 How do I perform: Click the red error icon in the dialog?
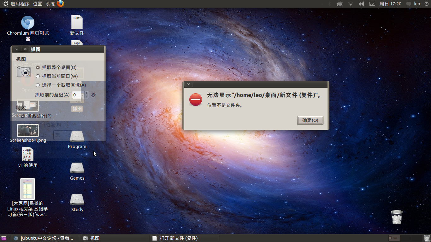coord(195,100)
